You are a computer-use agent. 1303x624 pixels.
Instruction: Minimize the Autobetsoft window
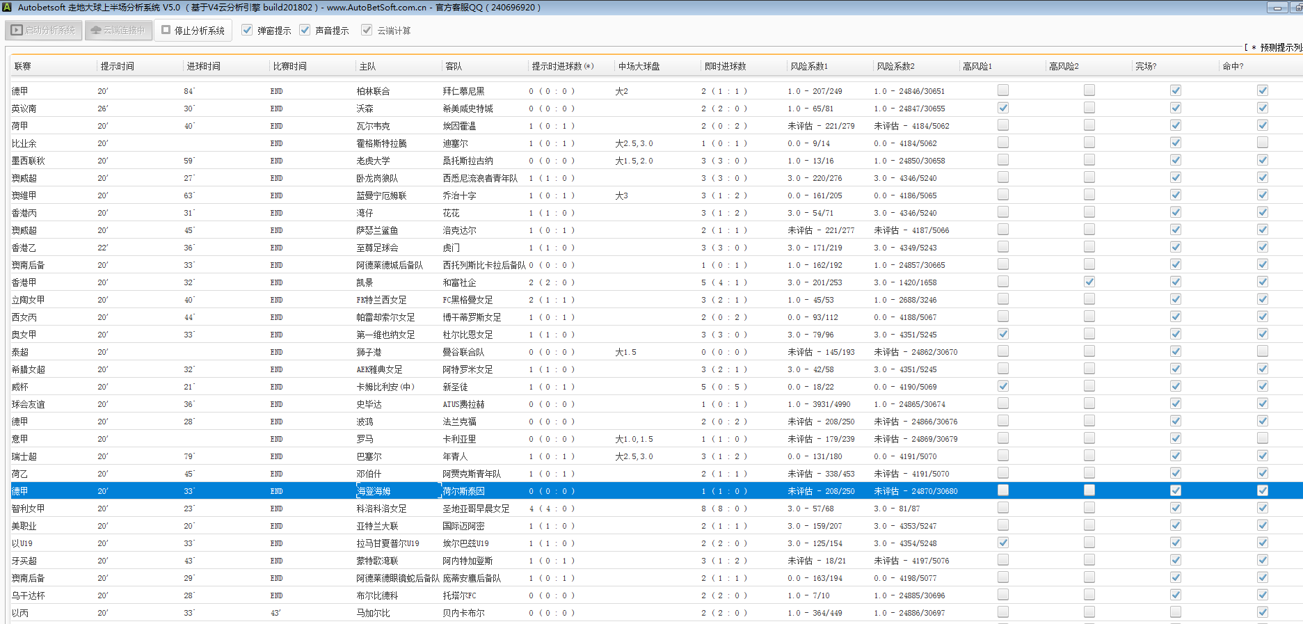1277,8
